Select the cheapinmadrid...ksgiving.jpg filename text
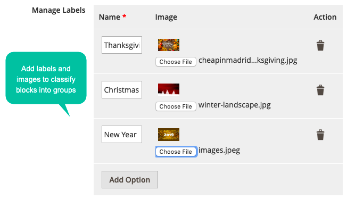347x199 pixels. pos(247,60)
